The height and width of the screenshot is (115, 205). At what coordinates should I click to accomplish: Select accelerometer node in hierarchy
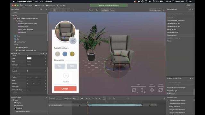tap(21, 42)
